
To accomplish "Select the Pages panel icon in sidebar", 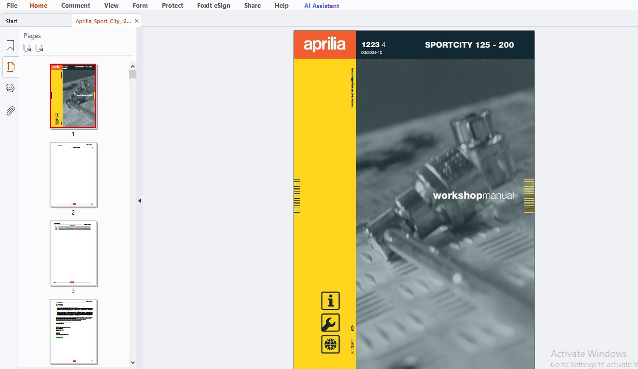I will (x=10, y=67).
